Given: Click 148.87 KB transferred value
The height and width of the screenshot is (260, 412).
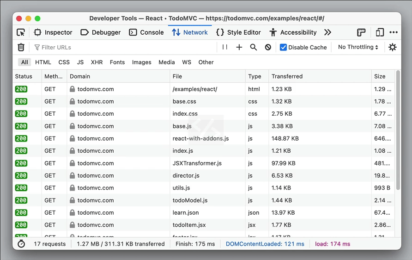Looking at the screenshot, I should (x=285, y=138).
